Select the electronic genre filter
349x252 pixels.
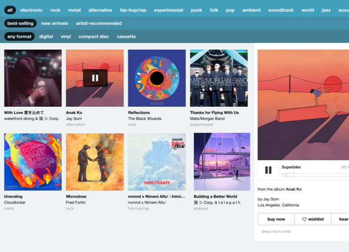coord(31,10)
